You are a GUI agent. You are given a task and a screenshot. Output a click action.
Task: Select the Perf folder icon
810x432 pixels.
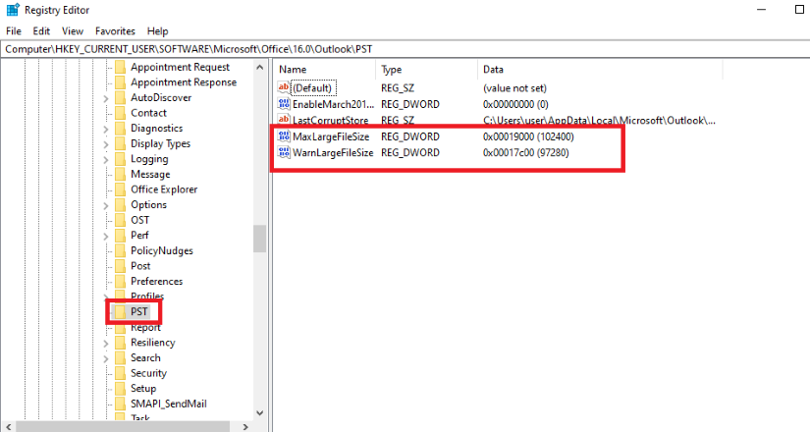click(x=121, y=235)
